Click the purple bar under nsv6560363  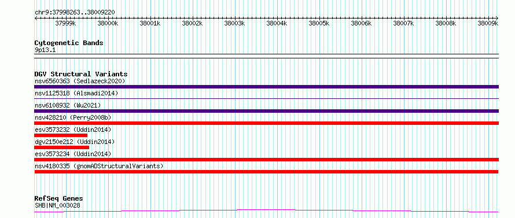coord(266,87)
